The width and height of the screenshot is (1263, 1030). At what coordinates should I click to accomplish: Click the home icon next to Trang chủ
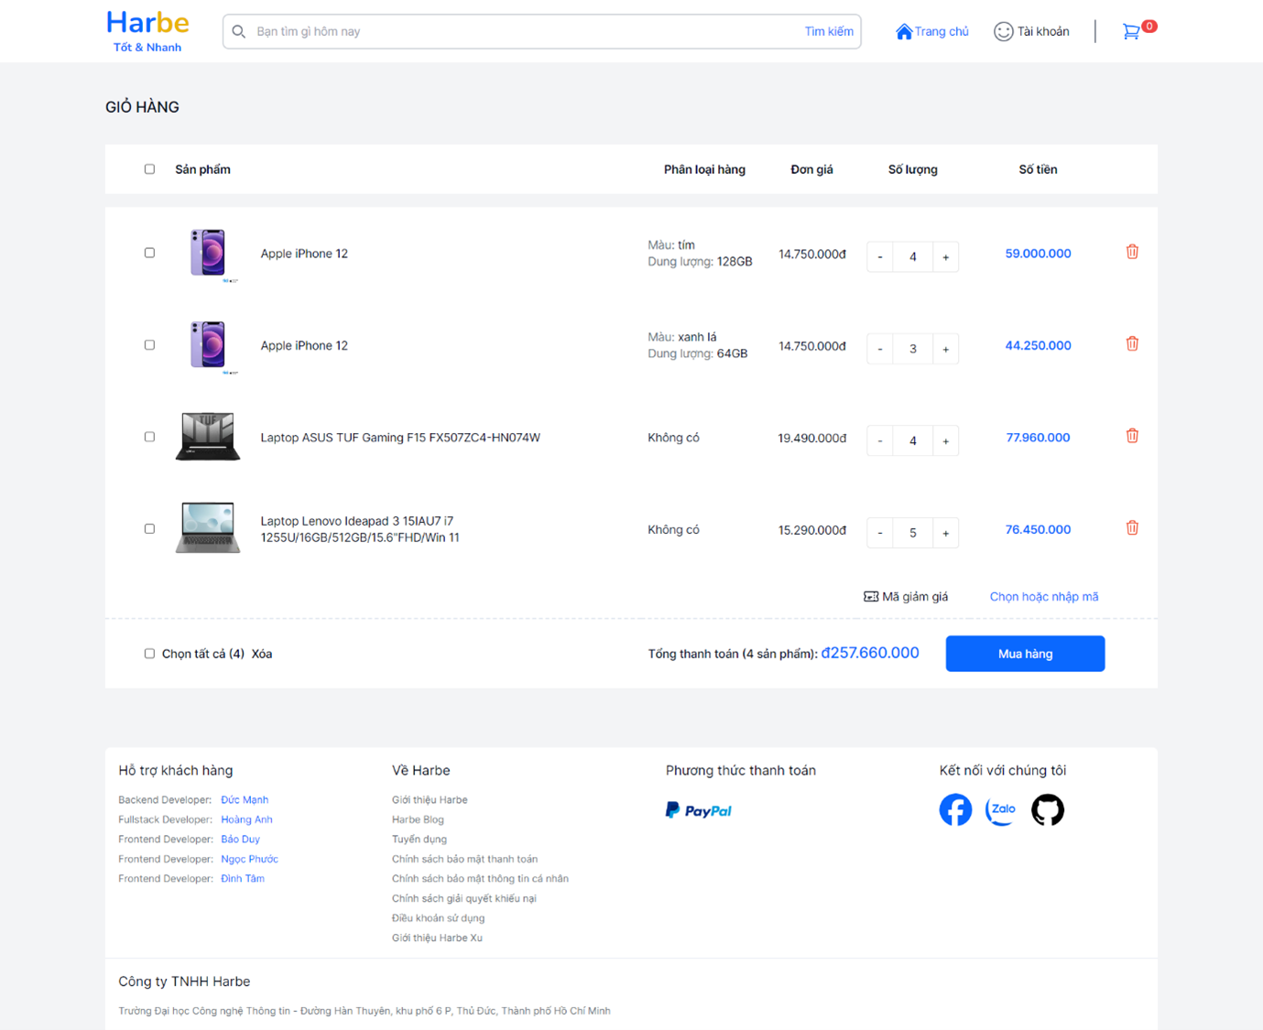tap(903, 31)
